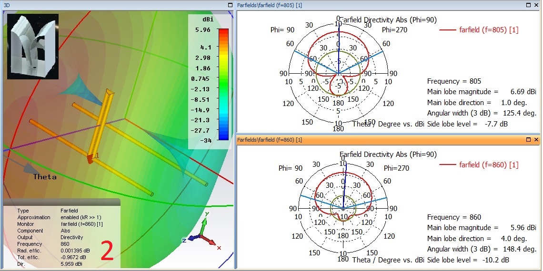543x271 pixels.
Task: Click the farfield (f=860) legend entry
Action: tap(479, 165)
